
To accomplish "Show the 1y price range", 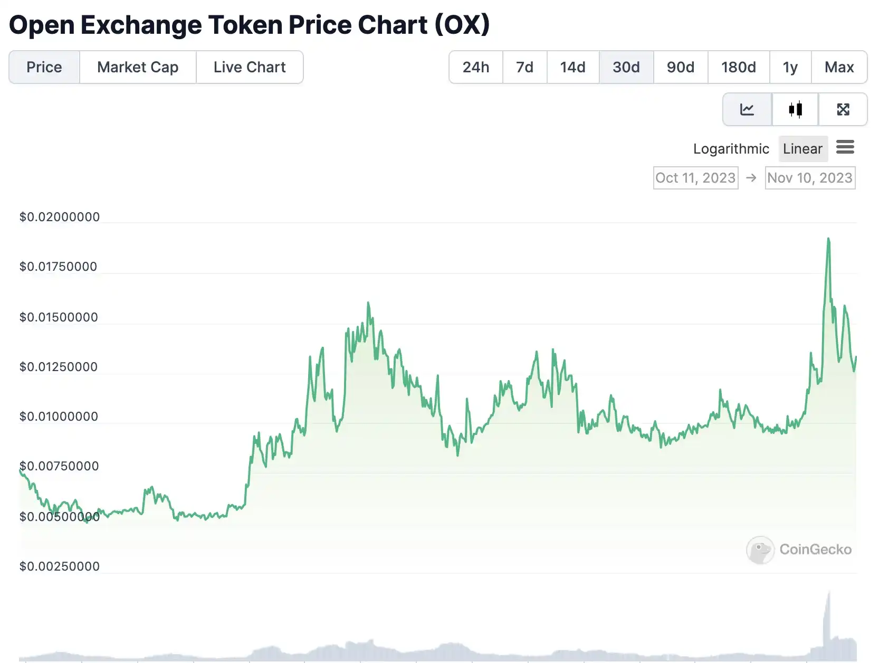I will [x=790, y=67].
